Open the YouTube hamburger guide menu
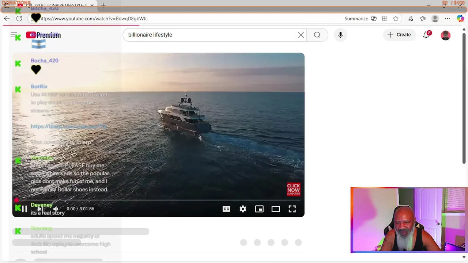Image resolution: width=468 pixels, height=263 pixels. click(x=14, y=35)
